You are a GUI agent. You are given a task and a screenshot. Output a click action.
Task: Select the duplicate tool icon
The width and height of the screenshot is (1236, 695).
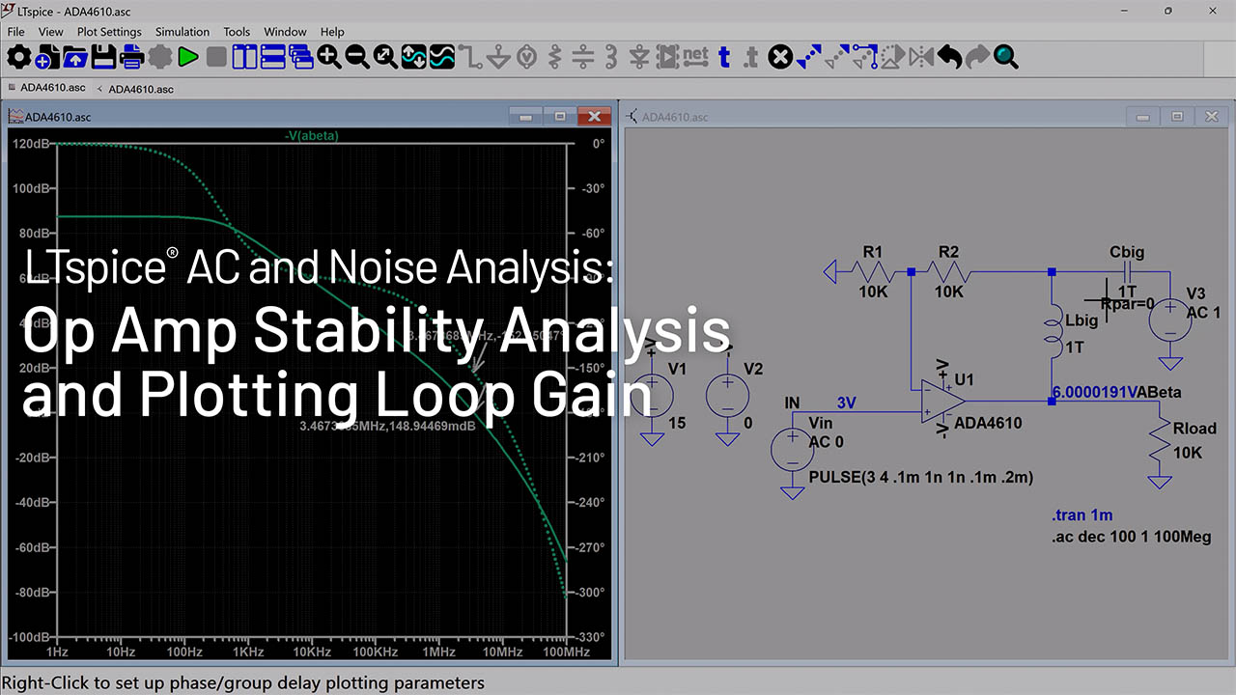click(x=808, y=57)
